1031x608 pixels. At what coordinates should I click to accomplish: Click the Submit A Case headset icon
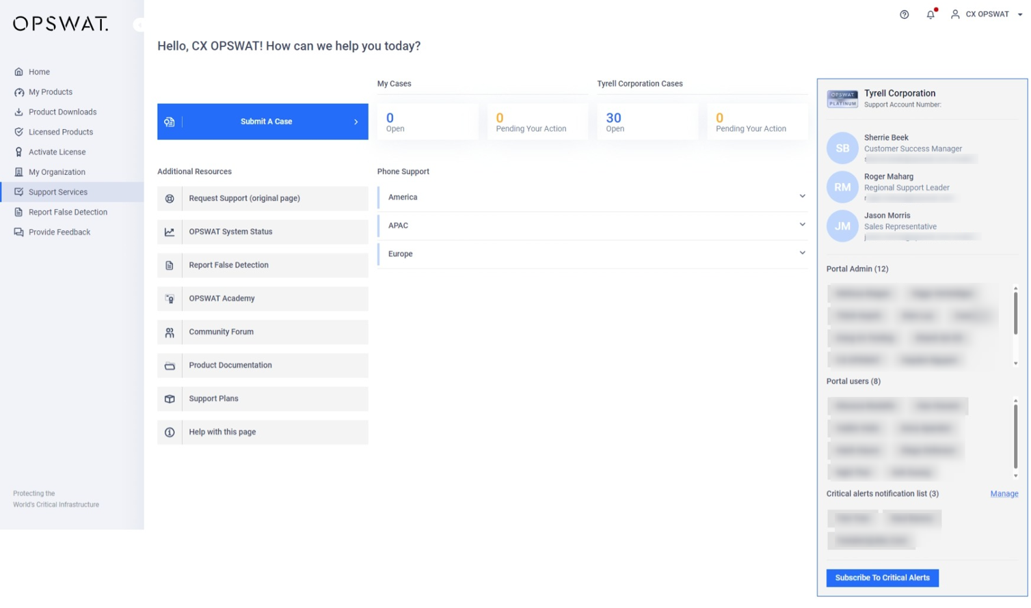coord(170,122)
